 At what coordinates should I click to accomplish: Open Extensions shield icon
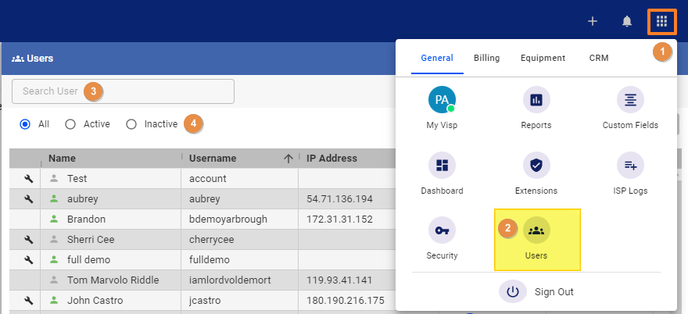click(x=536, y=165)
